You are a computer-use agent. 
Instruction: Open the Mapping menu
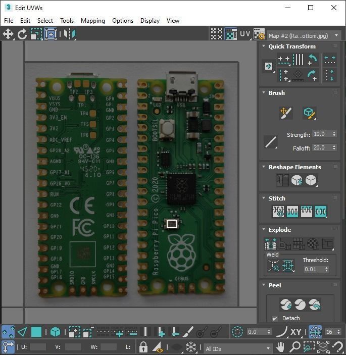[x=93, y=21]
